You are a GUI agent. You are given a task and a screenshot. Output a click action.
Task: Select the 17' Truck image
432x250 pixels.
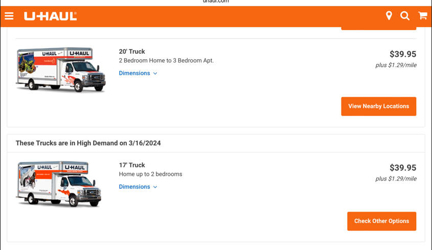[59, 184]
